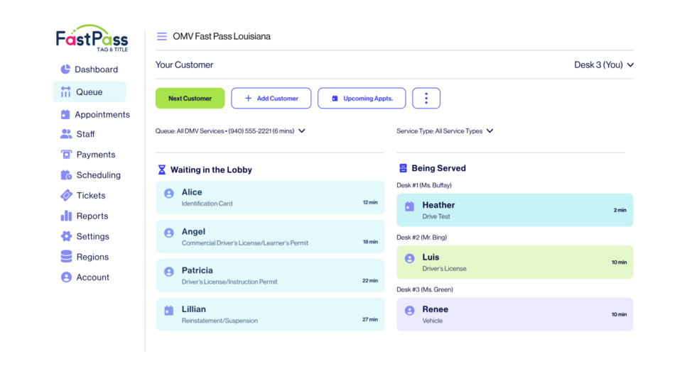Viewport: 682px width, 383px height.
Task: Click the Staff people icon
Action: 66,134
